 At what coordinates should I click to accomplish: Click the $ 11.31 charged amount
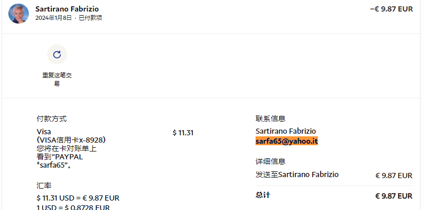(183, 133)
